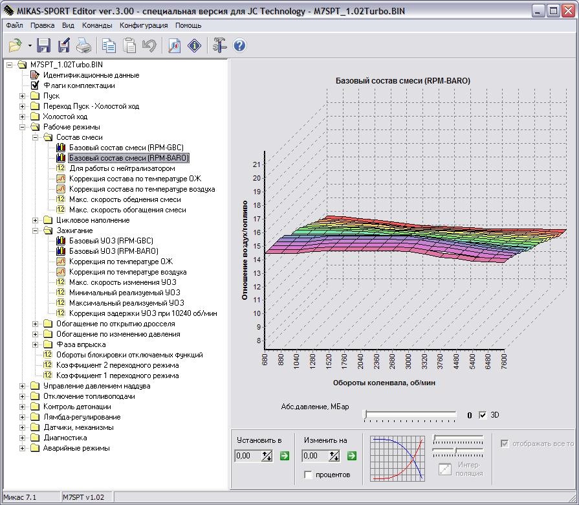Click green arrow next to 'Изменить на'
The height and width of the screenshot is (505, 579).
pos(351,456)
